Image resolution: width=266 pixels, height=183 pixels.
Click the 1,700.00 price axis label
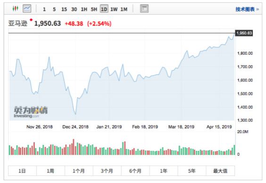245,67
